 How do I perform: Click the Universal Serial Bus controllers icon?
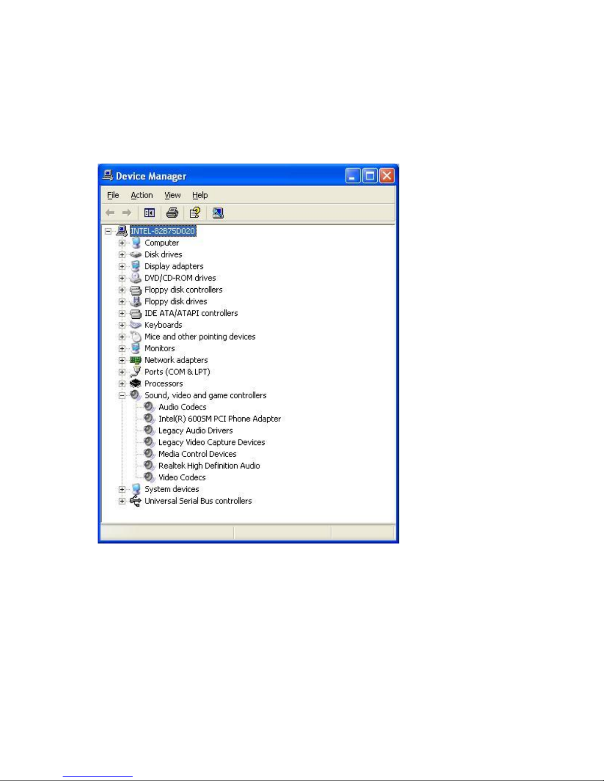(136, 501)
